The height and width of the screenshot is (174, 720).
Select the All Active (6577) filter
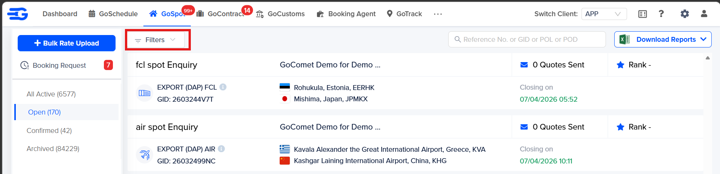(x=51, y=94)
